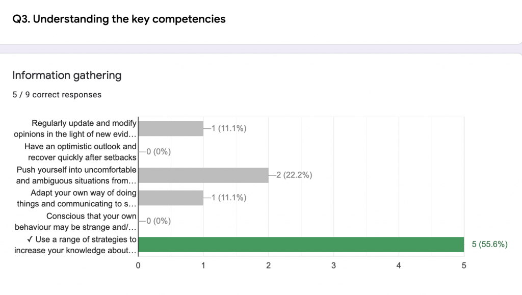Click the "5 (55.6%)" value label
This screenshot has width=522, height=295.
[x=489, y=244]
